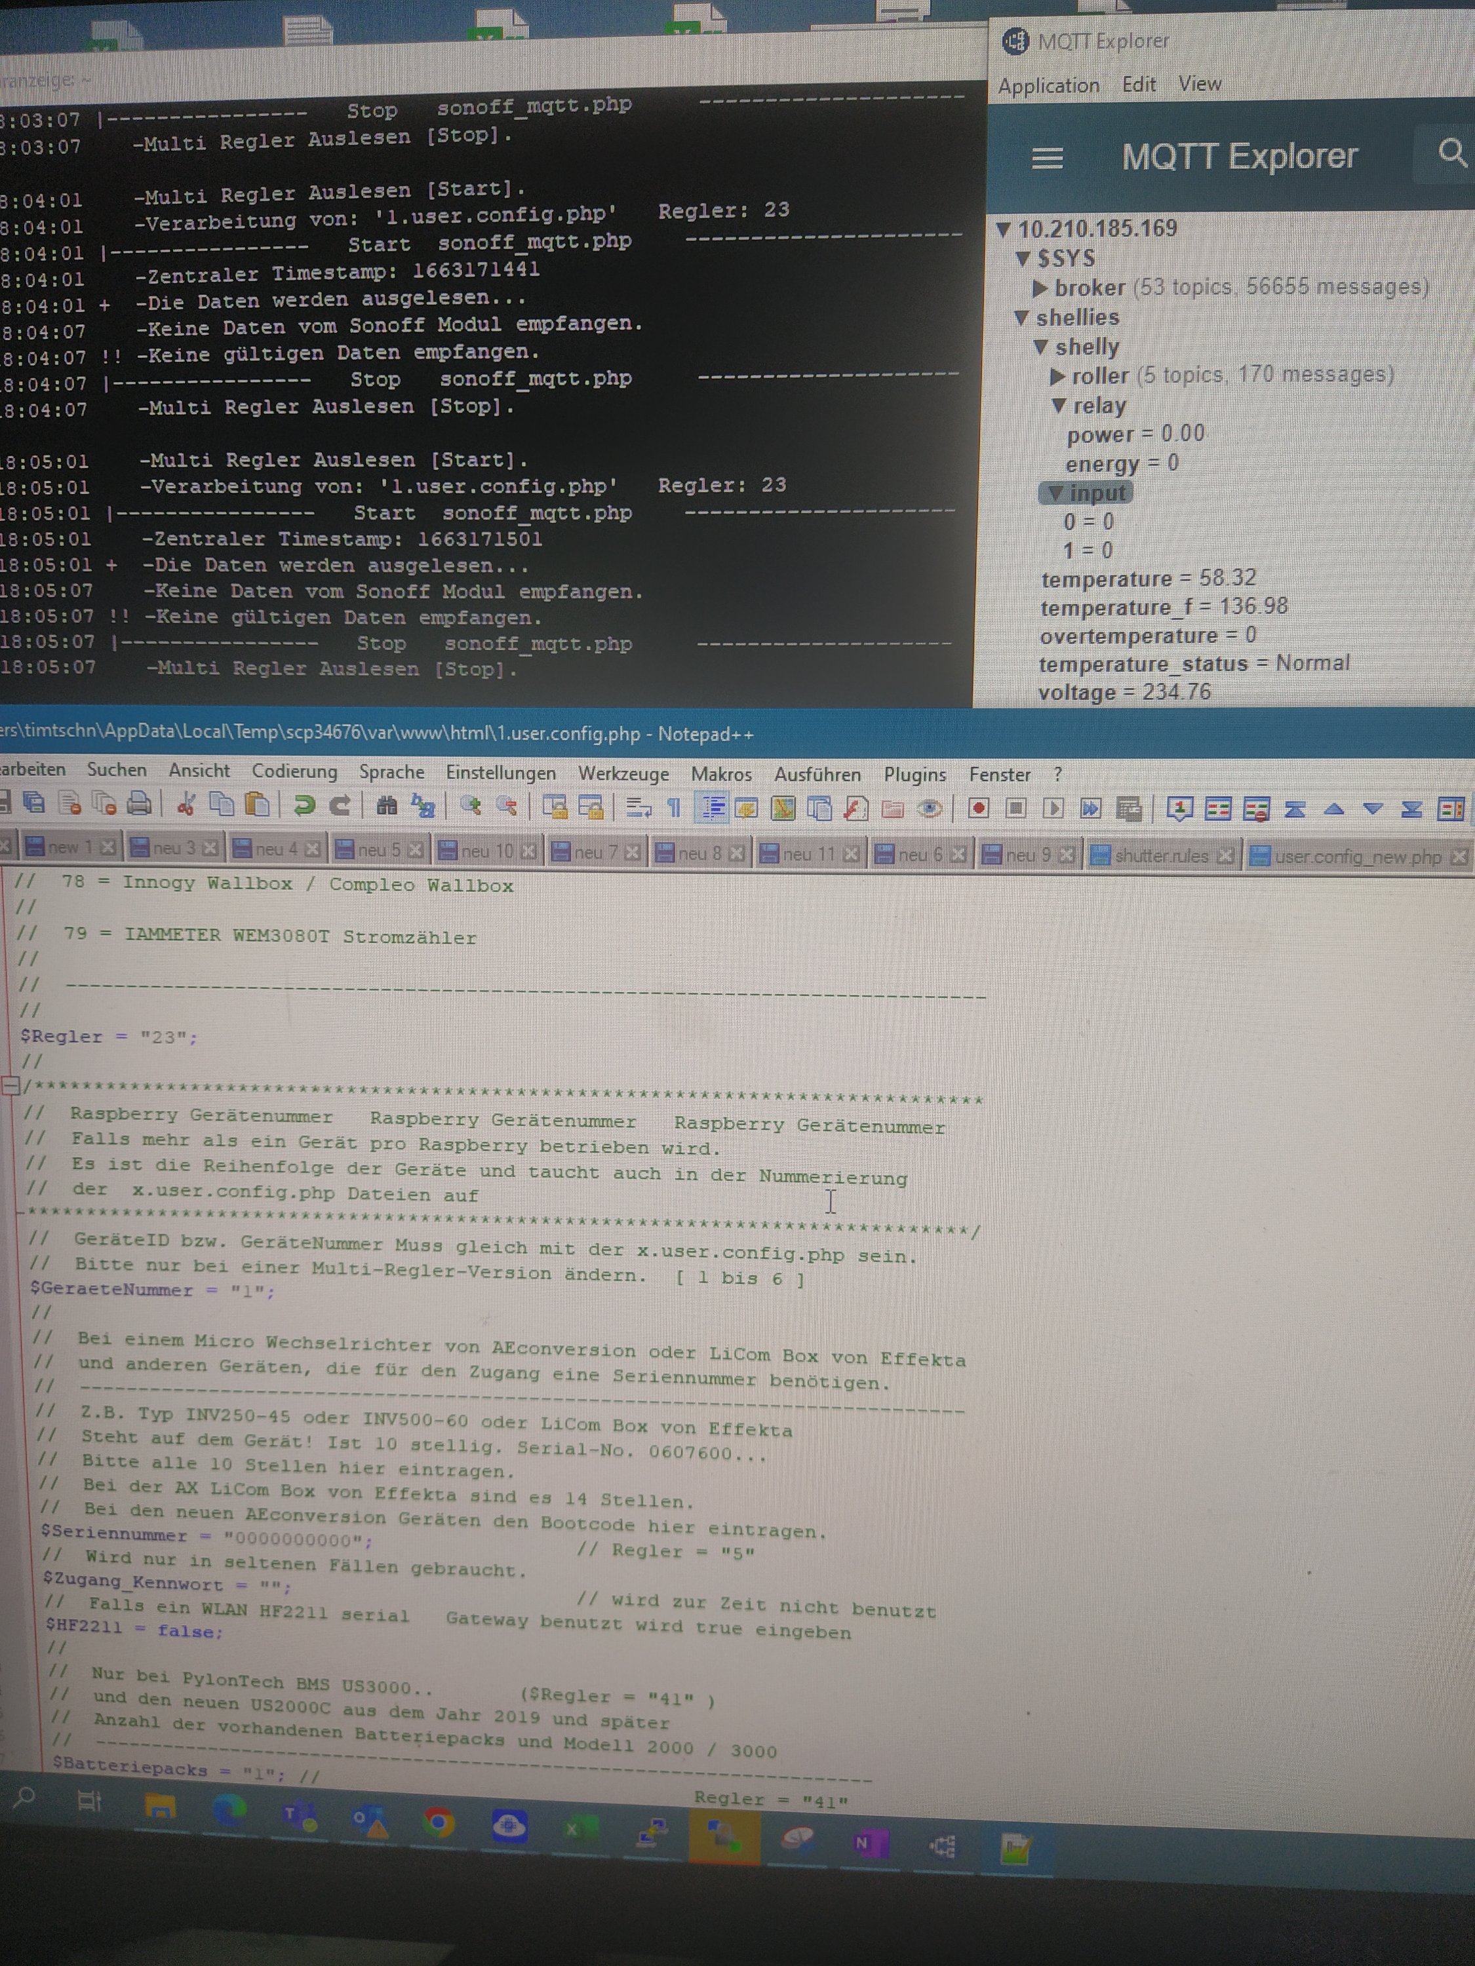Click the Copy icon in Notepad++ toolbar
Screen dimensions: 1475x1966
coord(222,804)
